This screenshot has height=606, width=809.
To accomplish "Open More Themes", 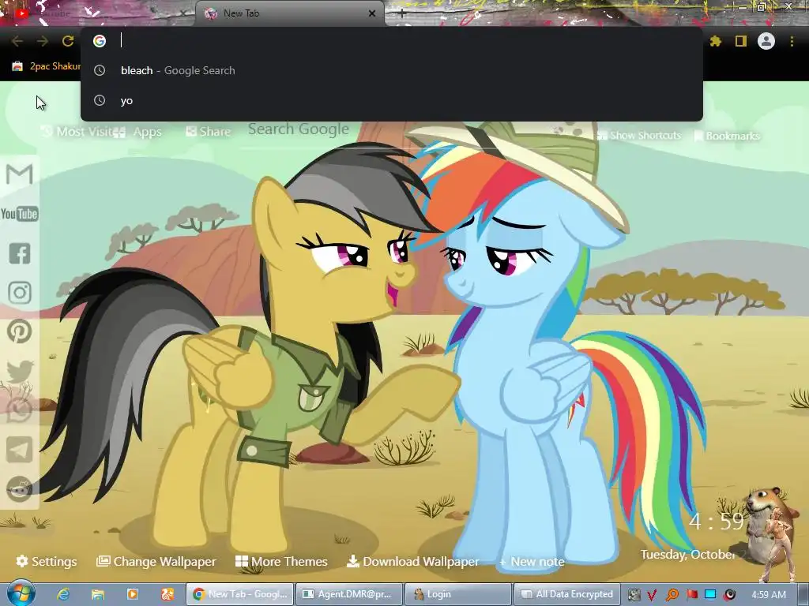I will pyautogui.click(x=281, y=561).
